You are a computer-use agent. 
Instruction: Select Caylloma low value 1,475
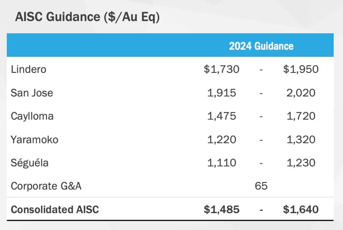[x=222, y=116]
